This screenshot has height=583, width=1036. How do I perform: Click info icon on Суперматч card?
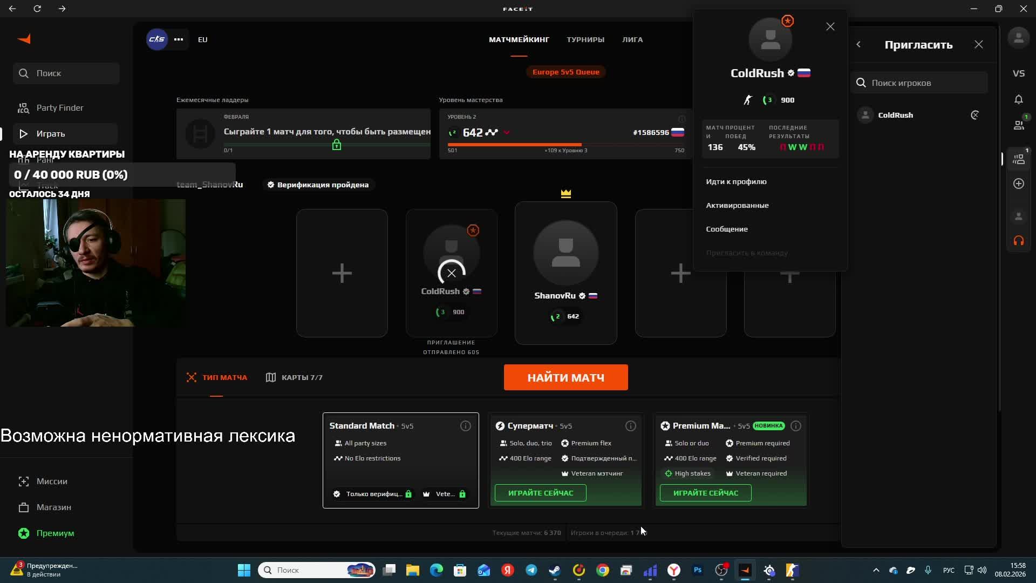click(x=630, y=426)
